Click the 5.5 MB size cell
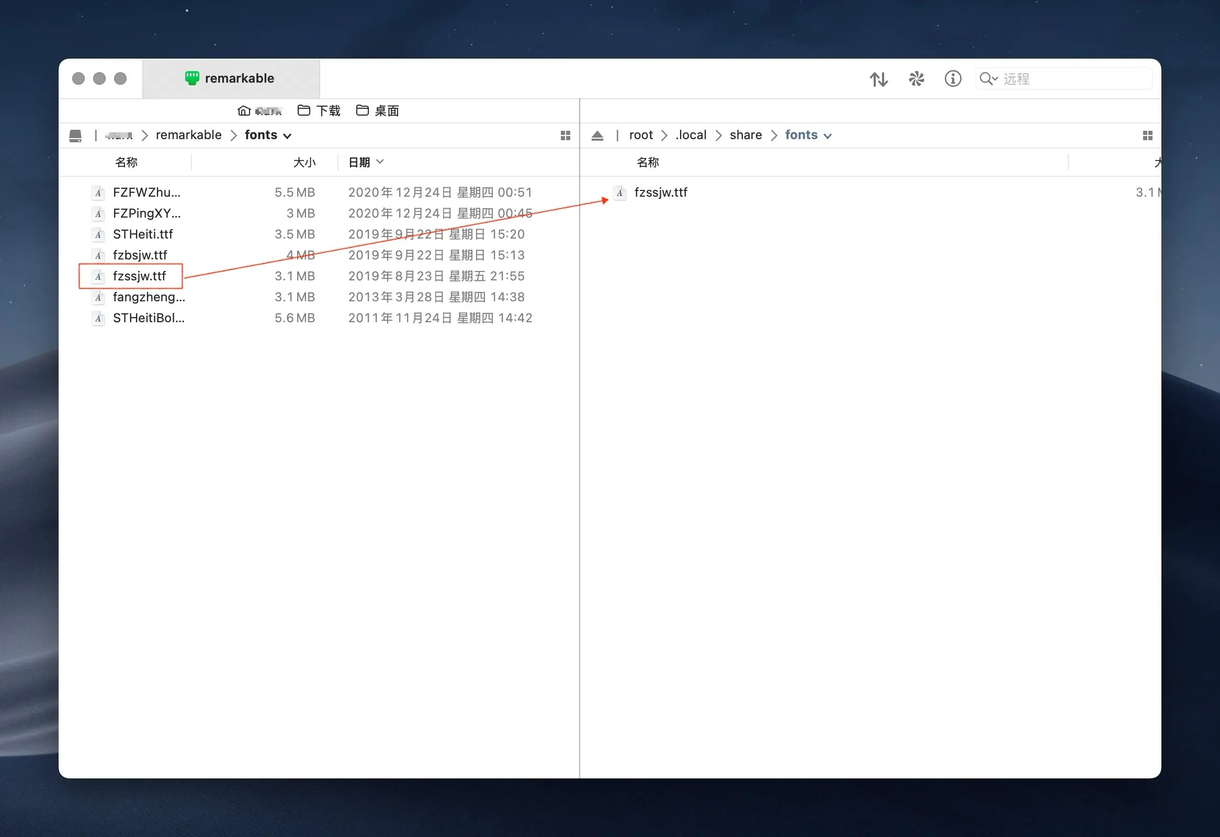 (295, 192)
